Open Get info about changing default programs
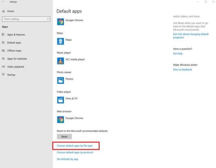The height and width of the screenshot is (168, 216). point(191,36)
